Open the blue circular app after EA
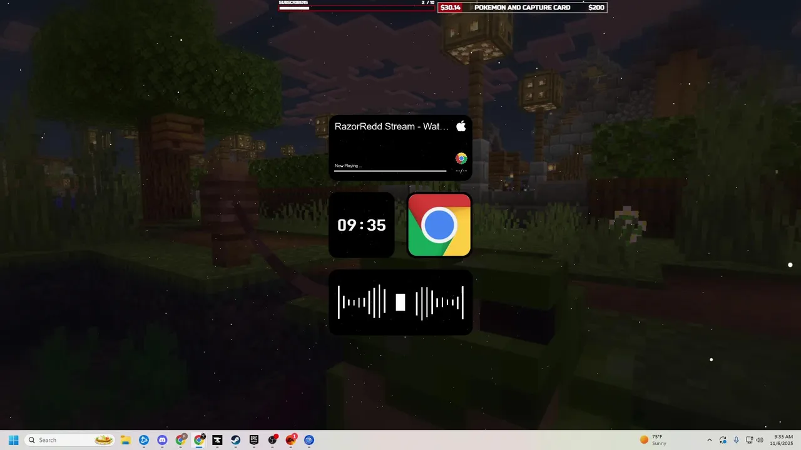This screenshot has width=801, height=450. click(x=309, y=440)
